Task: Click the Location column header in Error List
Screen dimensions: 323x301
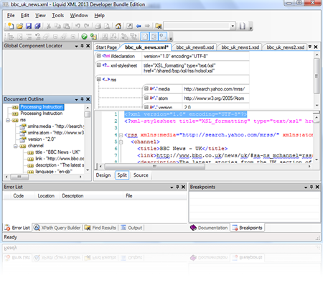Action: pyautogui.click(x=46, y=196)
